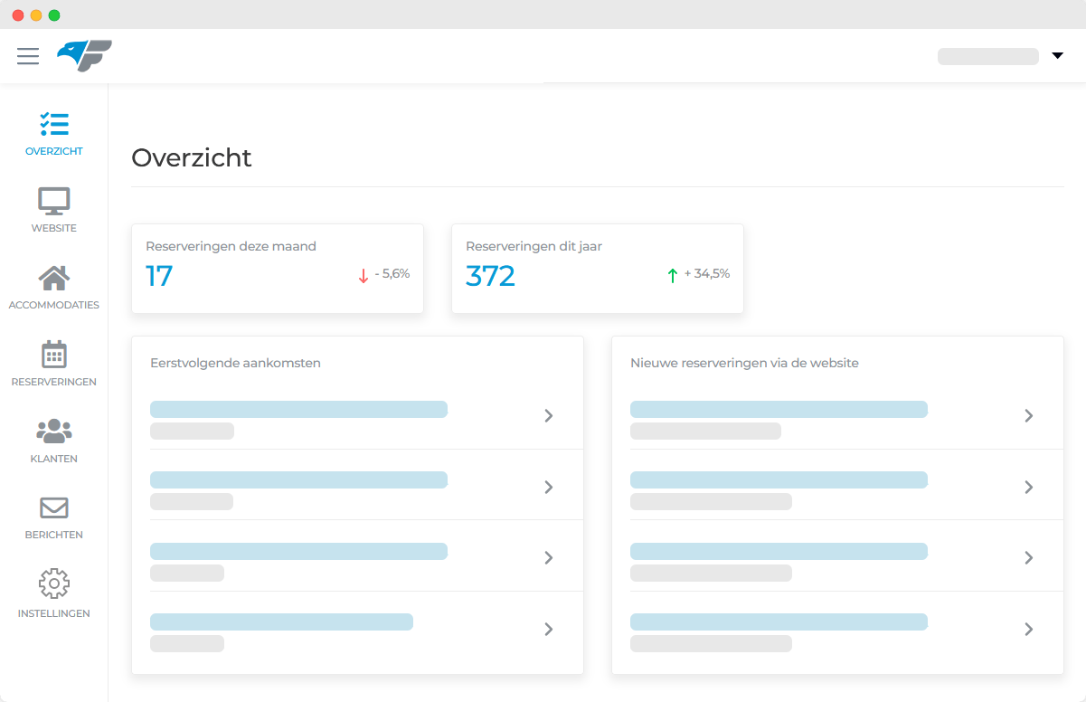
Task: Go to INSTELLINGEN menu label
Action: (x=54, y=613)
